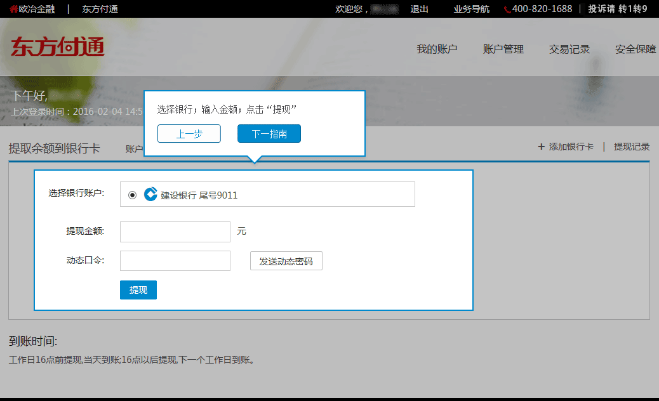Focus the 提现金额 input field
This screenshot has width=659, height=401.
coord(175,232)
